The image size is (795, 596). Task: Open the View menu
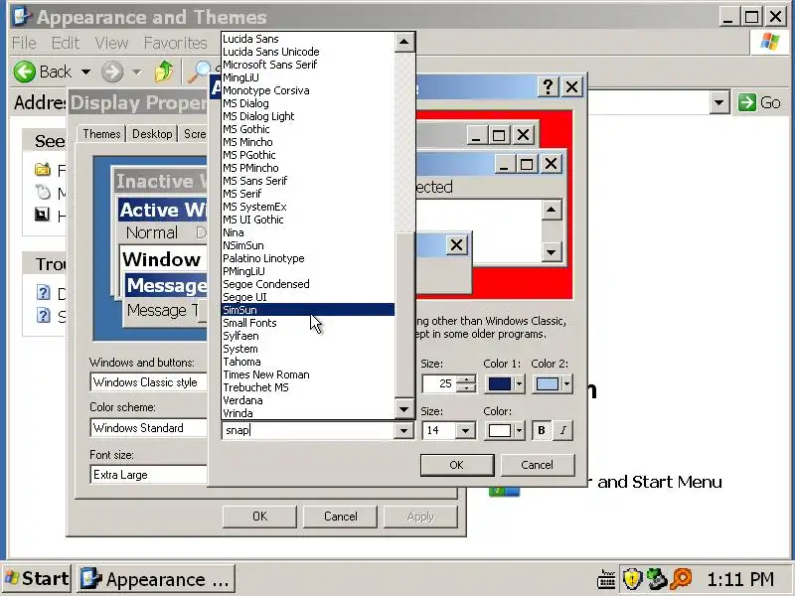111,43
